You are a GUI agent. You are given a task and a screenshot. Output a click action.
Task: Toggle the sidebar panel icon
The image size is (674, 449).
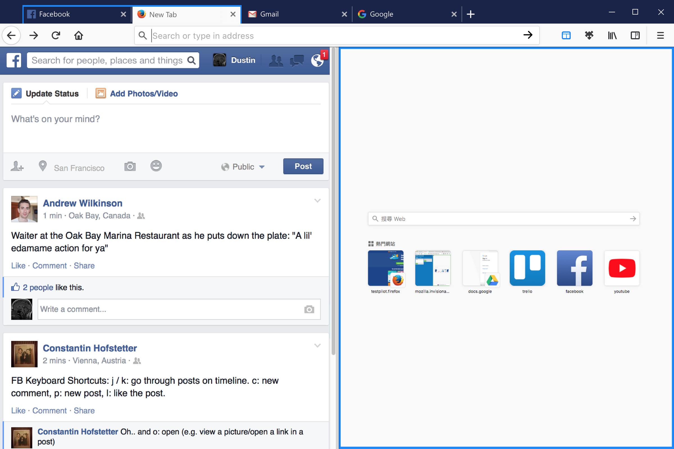pyautogui.click(x=635, y=36)
